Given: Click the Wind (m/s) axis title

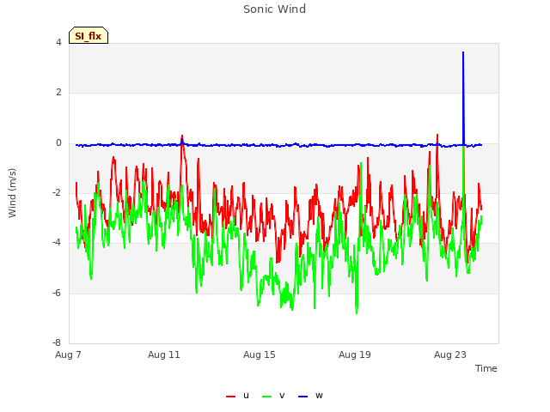Looking at the screenshot, I should tap(12, 193).
